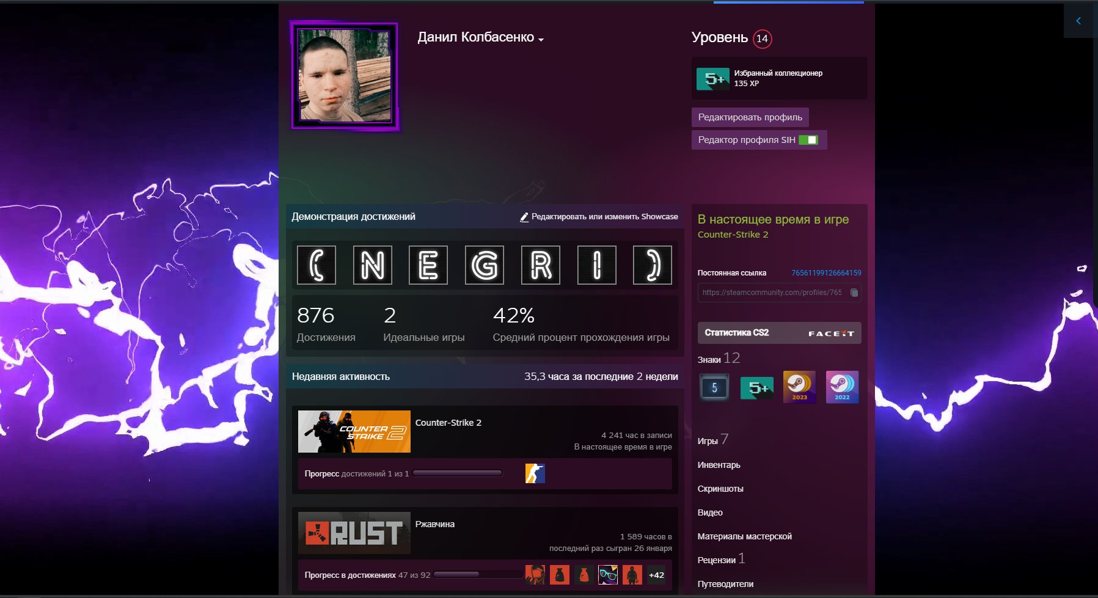Viewport: 1098px width, 598px height.
Task: Expand the side panel chevron arrow
Action: [1078, 21]
